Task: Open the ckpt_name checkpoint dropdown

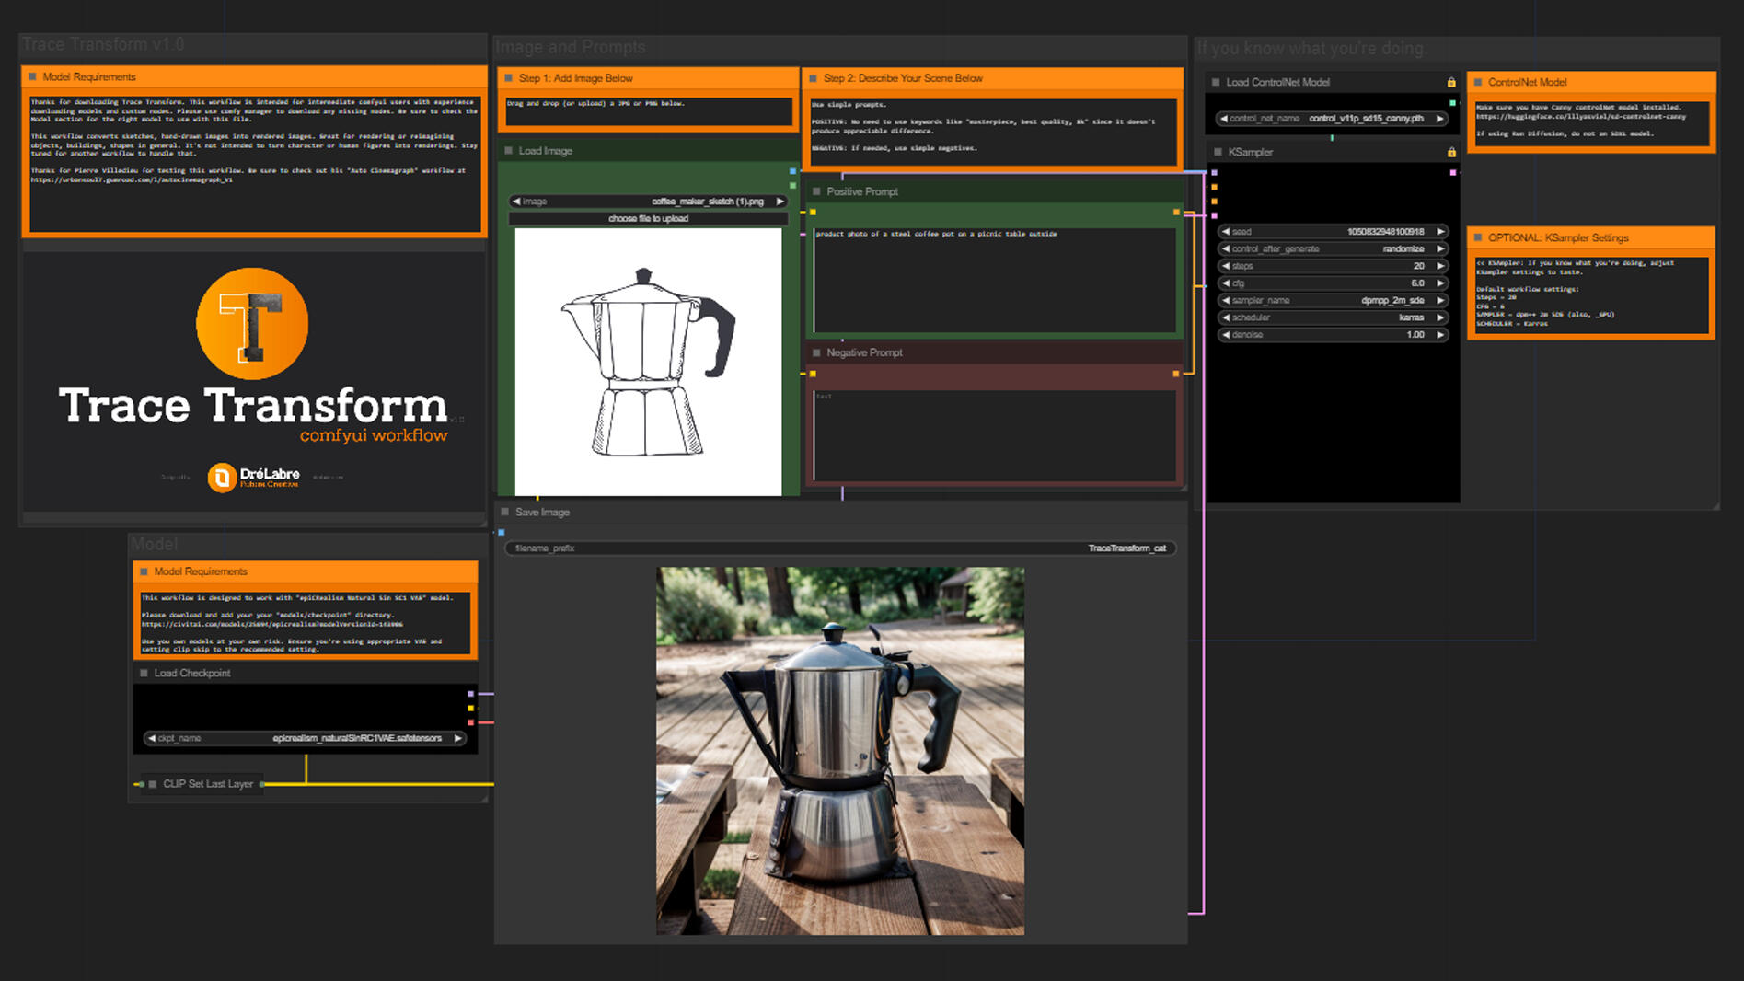Action: [x=305, y=738]
